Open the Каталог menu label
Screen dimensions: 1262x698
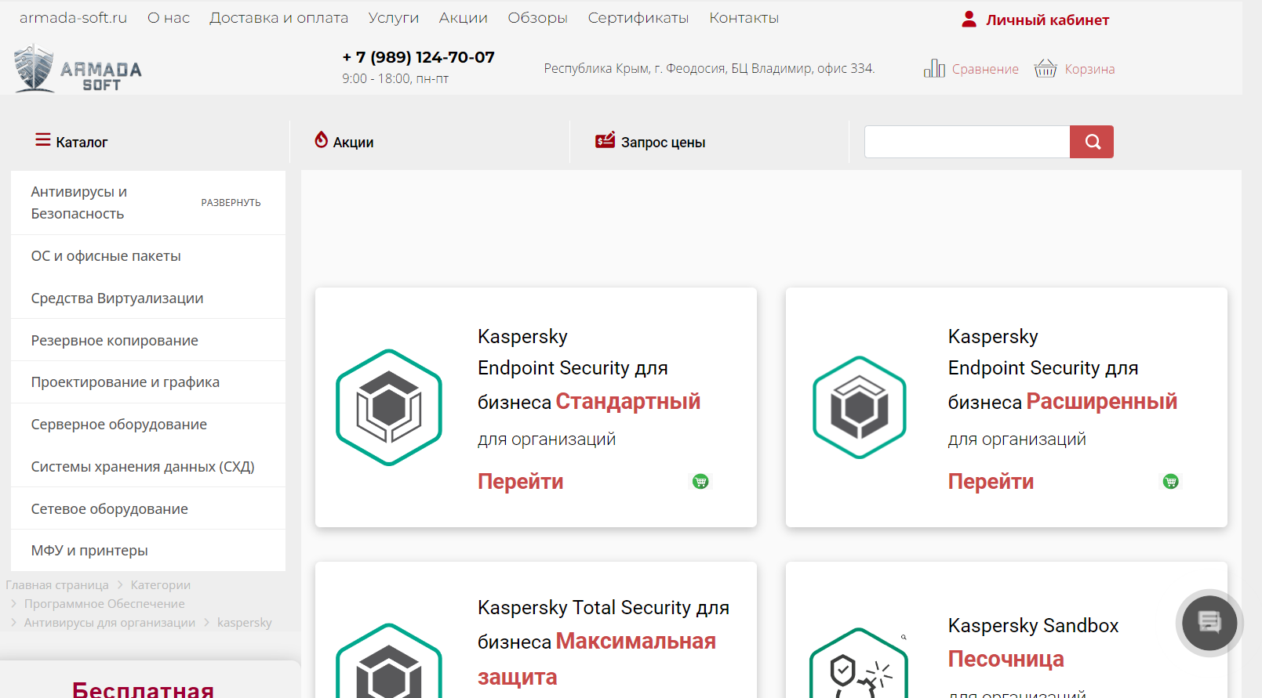(82, 142)
